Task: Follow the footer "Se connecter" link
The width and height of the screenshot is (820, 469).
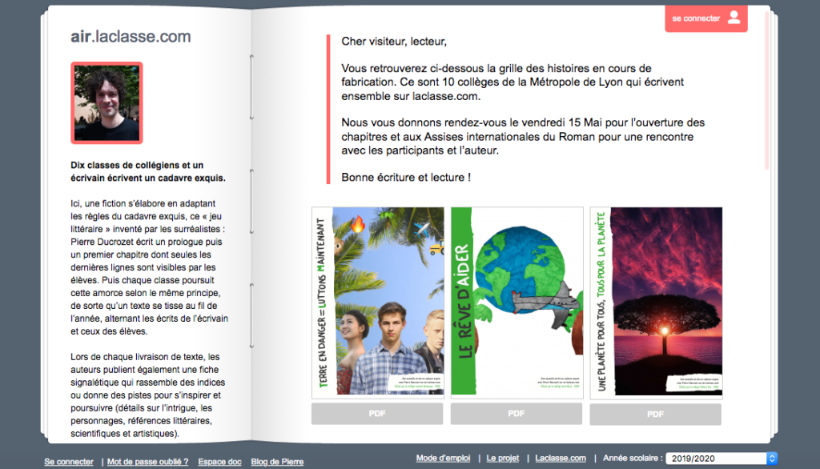Action: 69,462
